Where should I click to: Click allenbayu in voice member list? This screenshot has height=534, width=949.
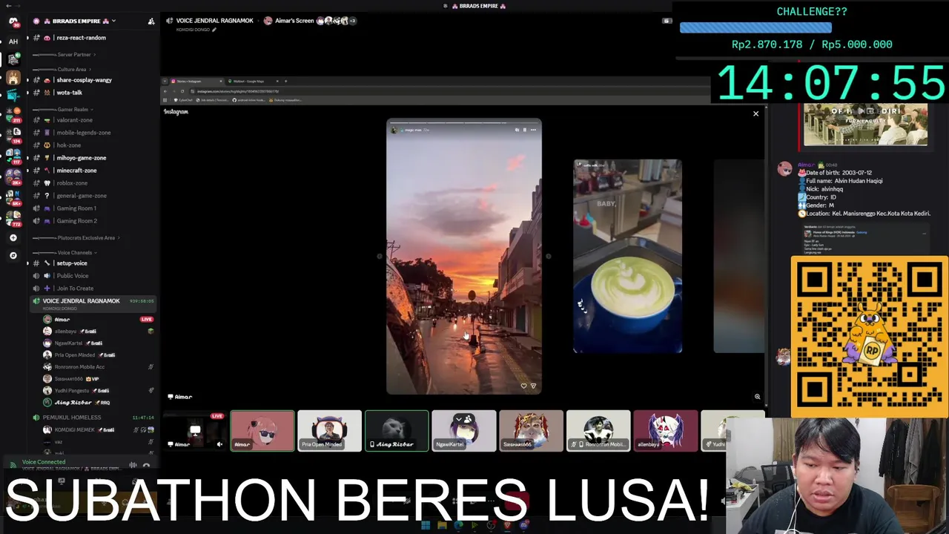(x=65, y=332)
